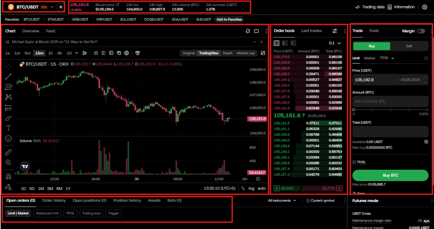434x229 pixels.
Task: Select the trend line drawing tool
Action: (8, 77)
